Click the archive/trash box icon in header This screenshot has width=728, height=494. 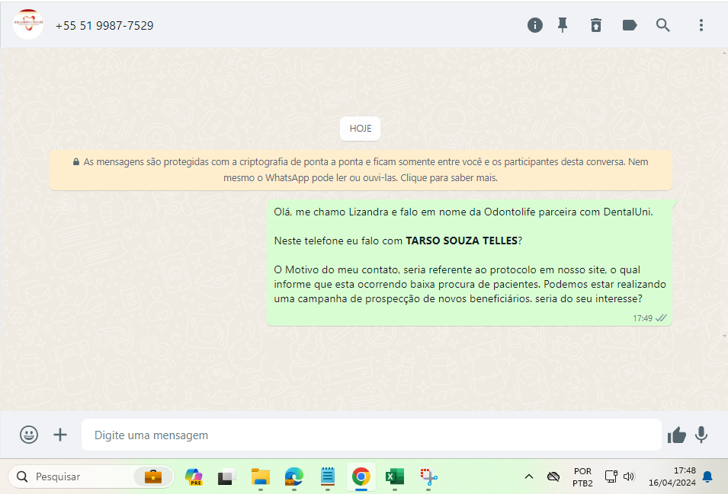[596, 25]
